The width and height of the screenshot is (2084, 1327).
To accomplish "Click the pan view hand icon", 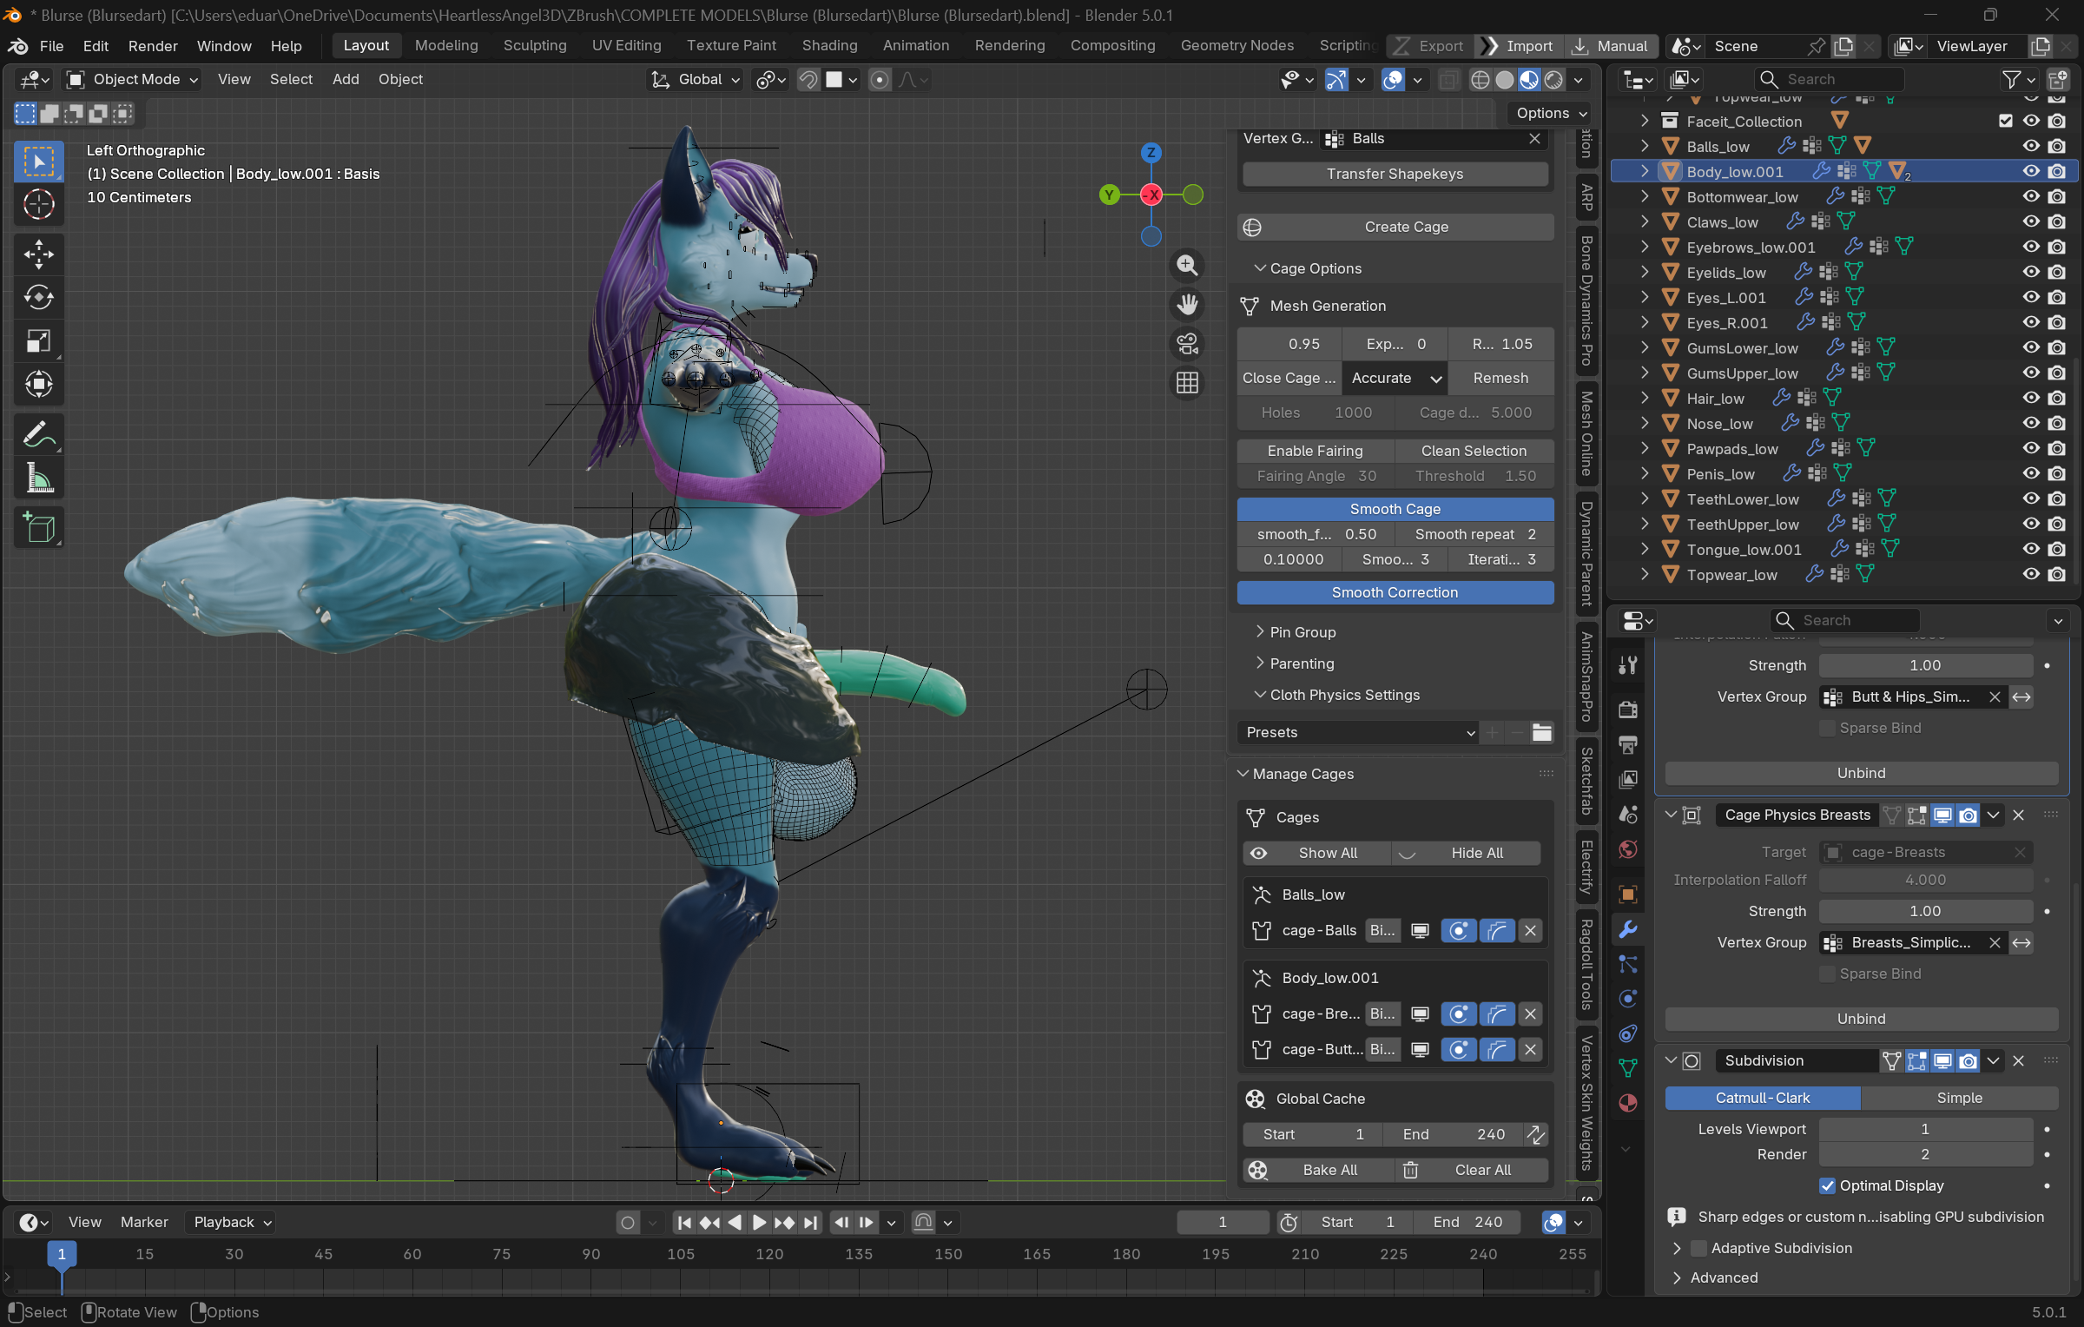I will pos(1187,305).
